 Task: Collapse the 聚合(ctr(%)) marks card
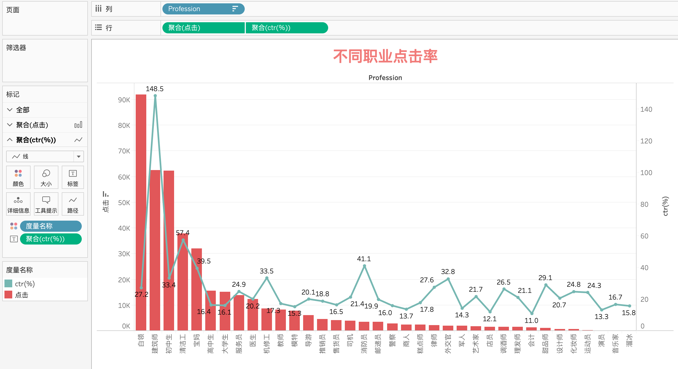tap(10, 140)
